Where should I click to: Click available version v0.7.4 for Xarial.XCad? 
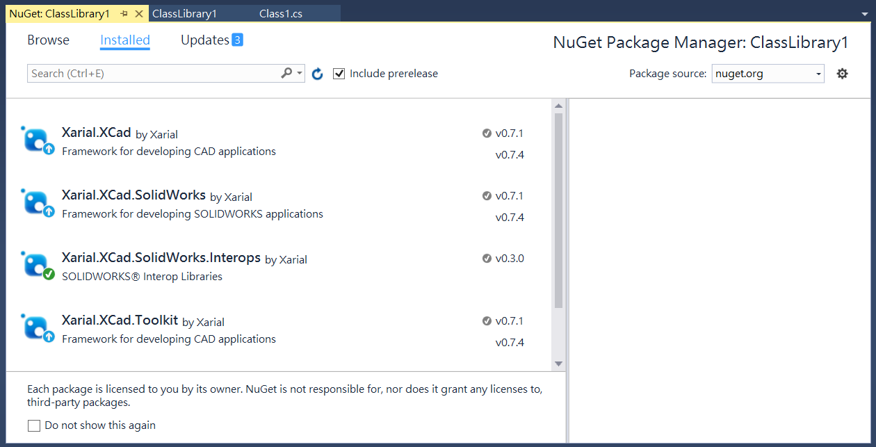(x=510, y=155)
